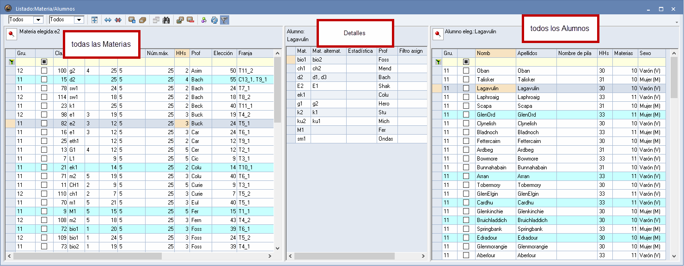Click the fit-window layout toolbar icon
Screen dimensions: 684x266
coord(94,20)
